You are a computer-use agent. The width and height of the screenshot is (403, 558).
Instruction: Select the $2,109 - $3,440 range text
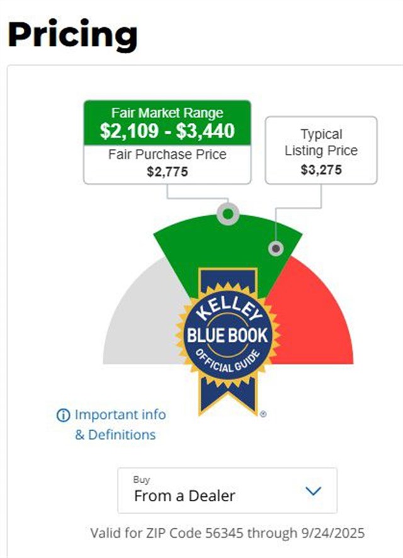coord(167,131)
